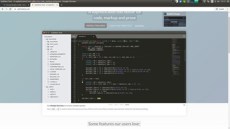Screen dimensions: 230x129
Task: Open the Sublime Merge link
Action: (x=173, y=14)
